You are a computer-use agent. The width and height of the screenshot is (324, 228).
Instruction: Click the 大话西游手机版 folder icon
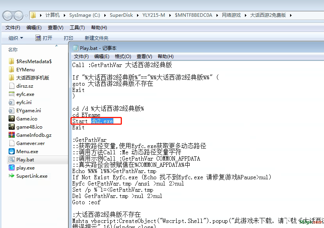coord(11,78)
